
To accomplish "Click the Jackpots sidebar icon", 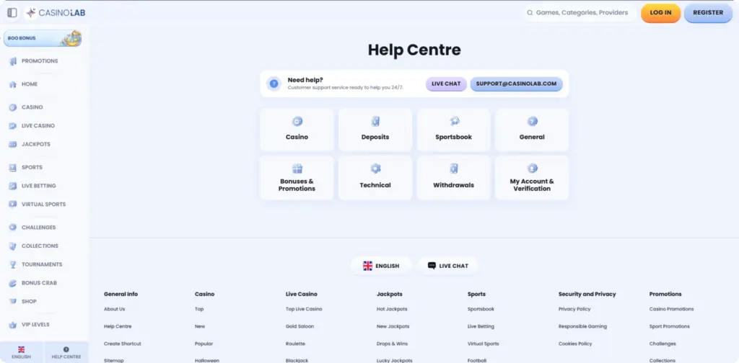I will [13, 144].
